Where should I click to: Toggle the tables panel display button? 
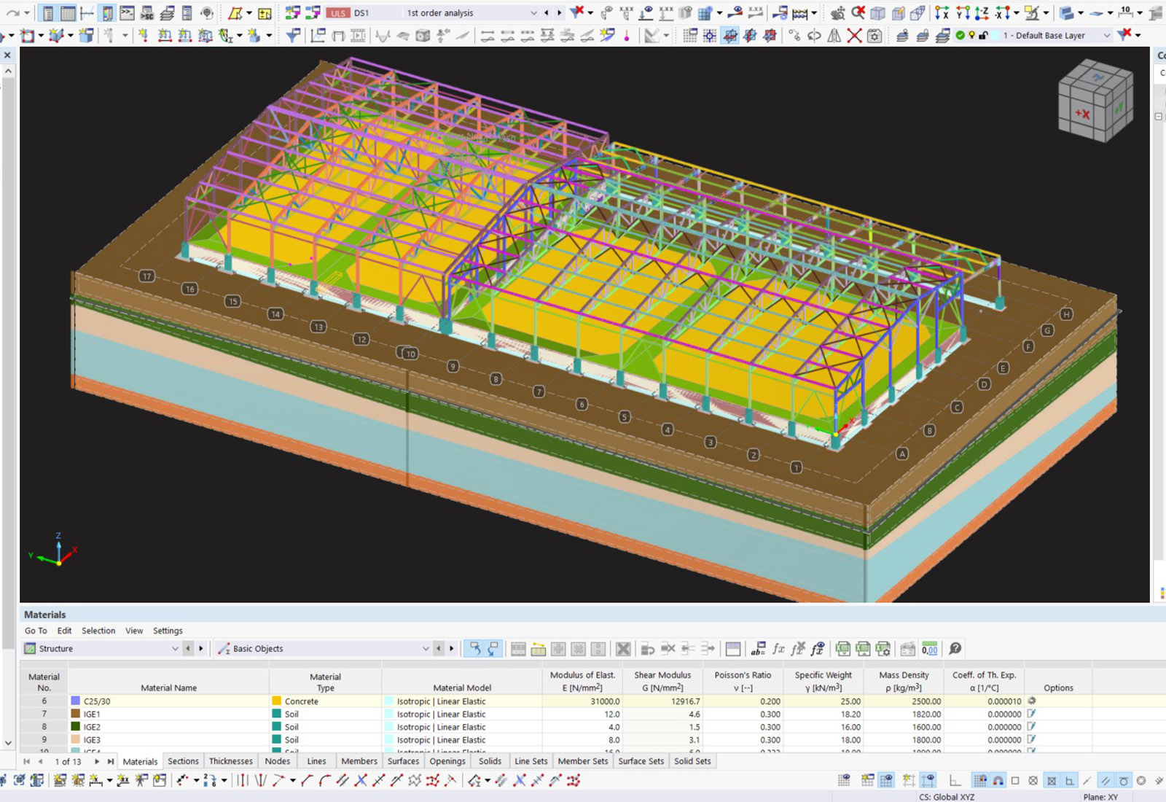[67, 12]
